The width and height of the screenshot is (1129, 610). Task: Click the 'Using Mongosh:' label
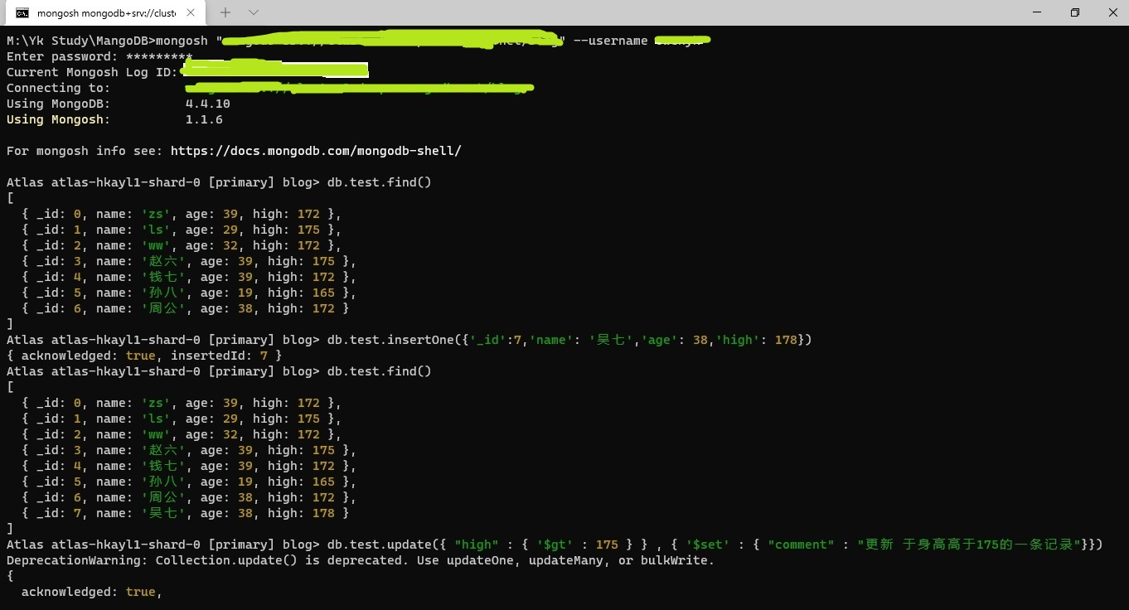click(x=58, y=119)
